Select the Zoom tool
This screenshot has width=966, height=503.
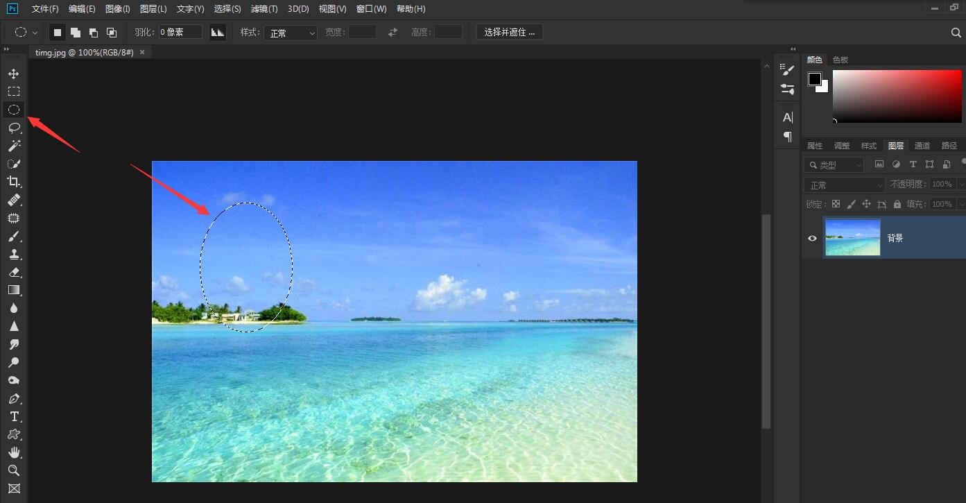pyautogui.click(x=13, y=470)
